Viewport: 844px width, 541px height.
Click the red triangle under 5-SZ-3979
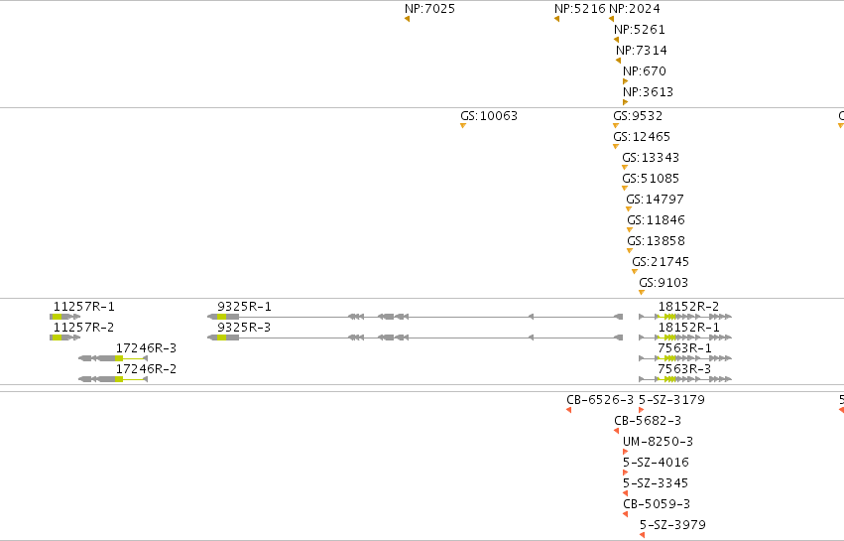(642, 535)
